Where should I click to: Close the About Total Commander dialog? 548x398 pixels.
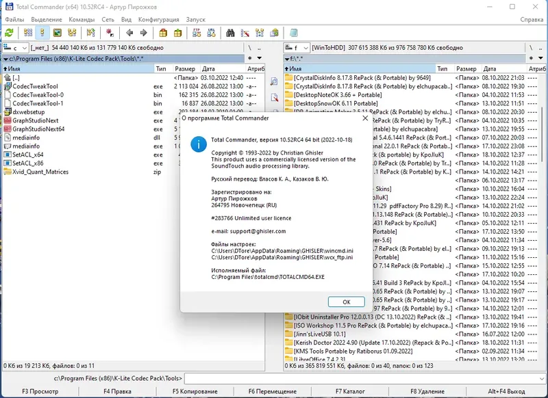[x=365, y=118]
